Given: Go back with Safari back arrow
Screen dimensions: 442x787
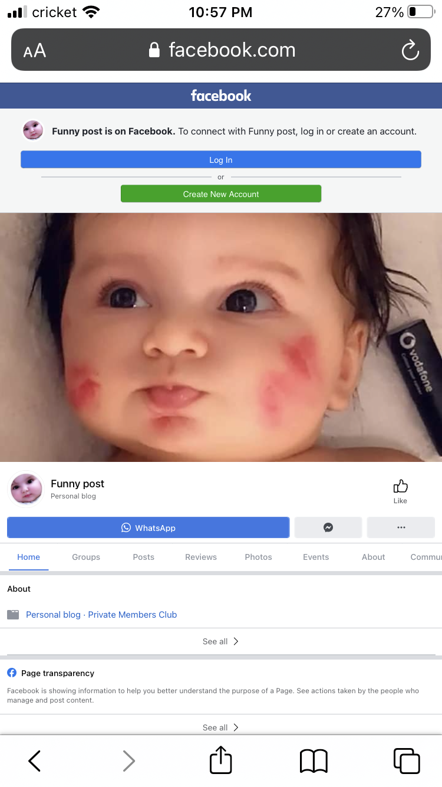Looking at the screenshot, I should (x=35, y=761).
